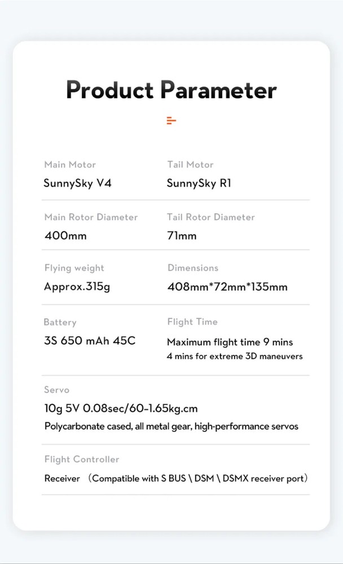Select the 10g 5V servo specification
Viewport: 343px width, 564px height.
121,408
